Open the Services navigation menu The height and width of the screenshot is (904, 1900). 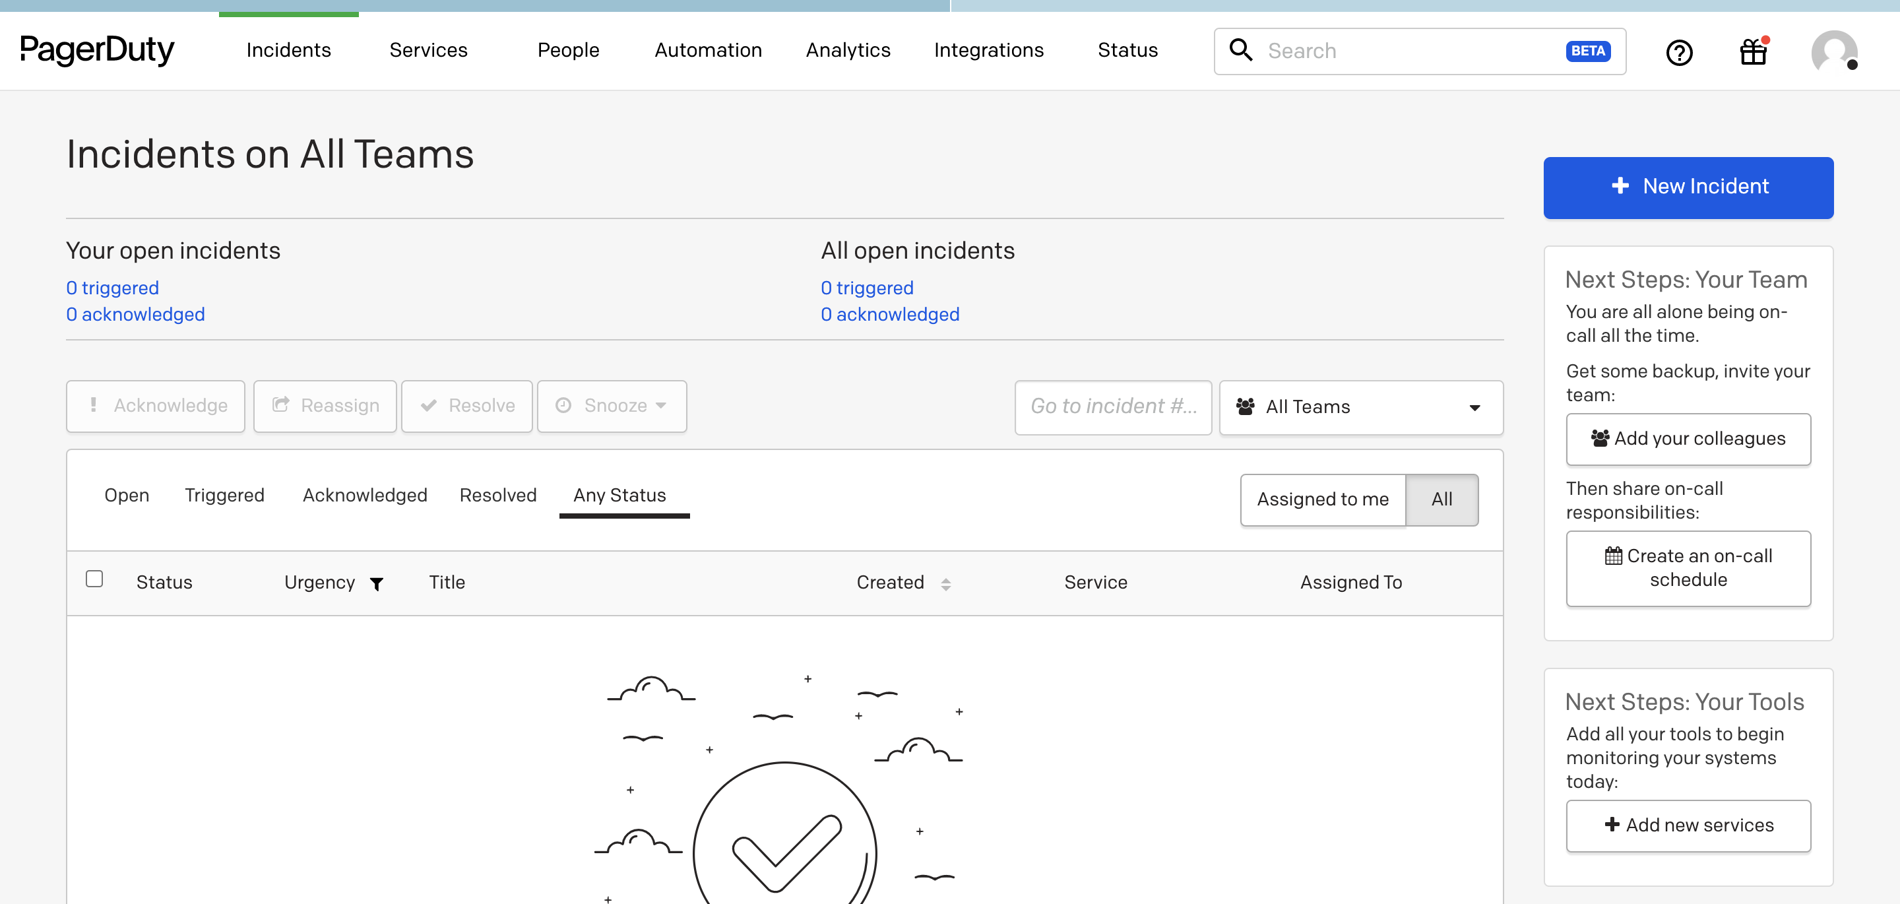pyautogui.click(x=429, y=50)
